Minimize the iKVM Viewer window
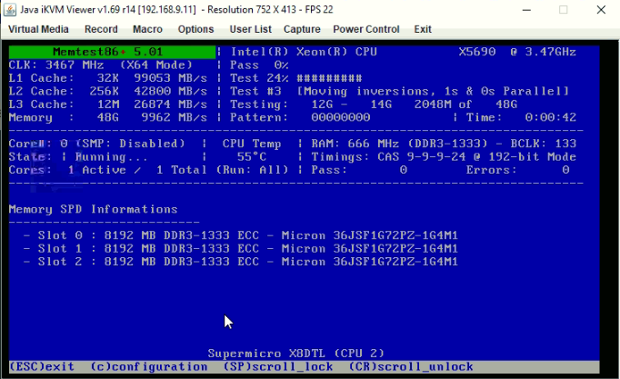The height and width of the screenshot is (379, 620). point(526,10)
